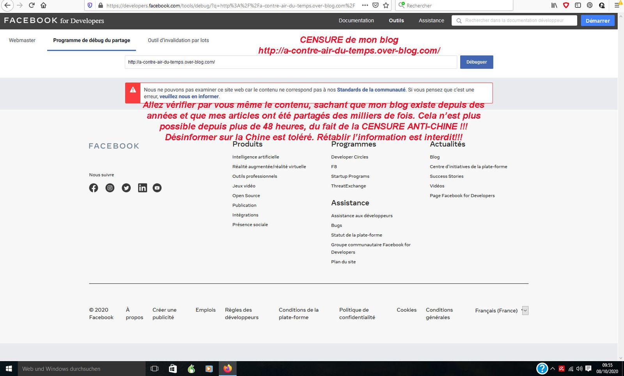Open the Firefox hamburger menu
The image size is (624, 376).
(x=617, y=5)
